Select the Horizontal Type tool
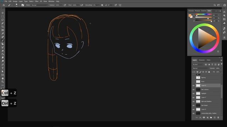Image resolution: width=227 pixels, height=127 pixels. [2, 68]
